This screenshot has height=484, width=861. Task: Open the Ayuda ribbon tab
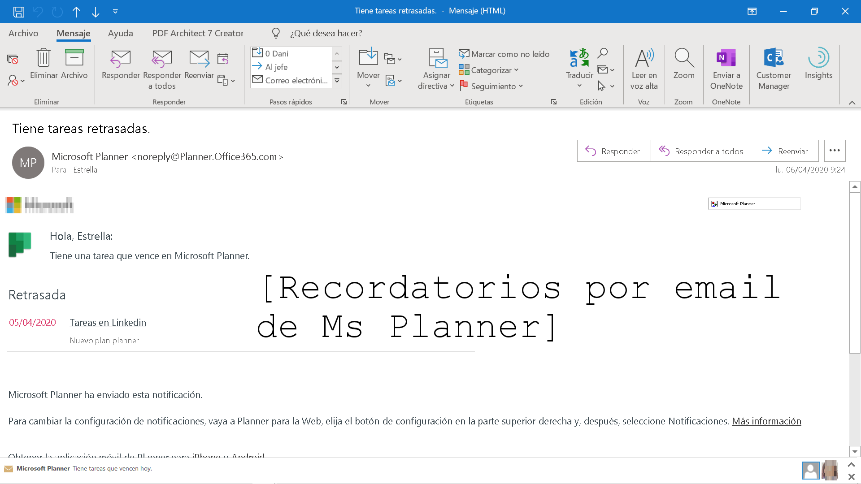[x=120, y=33]
